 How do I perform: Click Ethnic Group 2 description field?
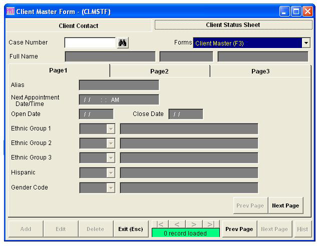pyautogui.click(x=189, y=143)
